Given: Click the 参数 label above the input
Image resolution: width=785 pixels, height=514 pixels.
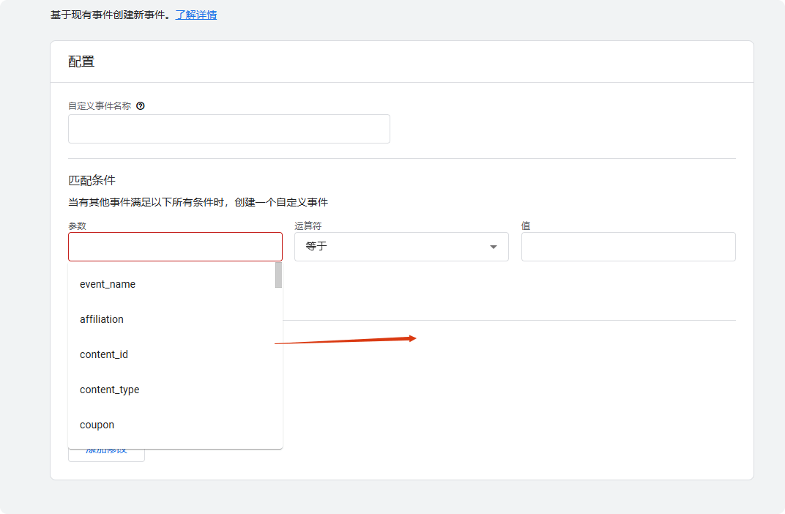Looking at the screenshot, I should 78,226.
